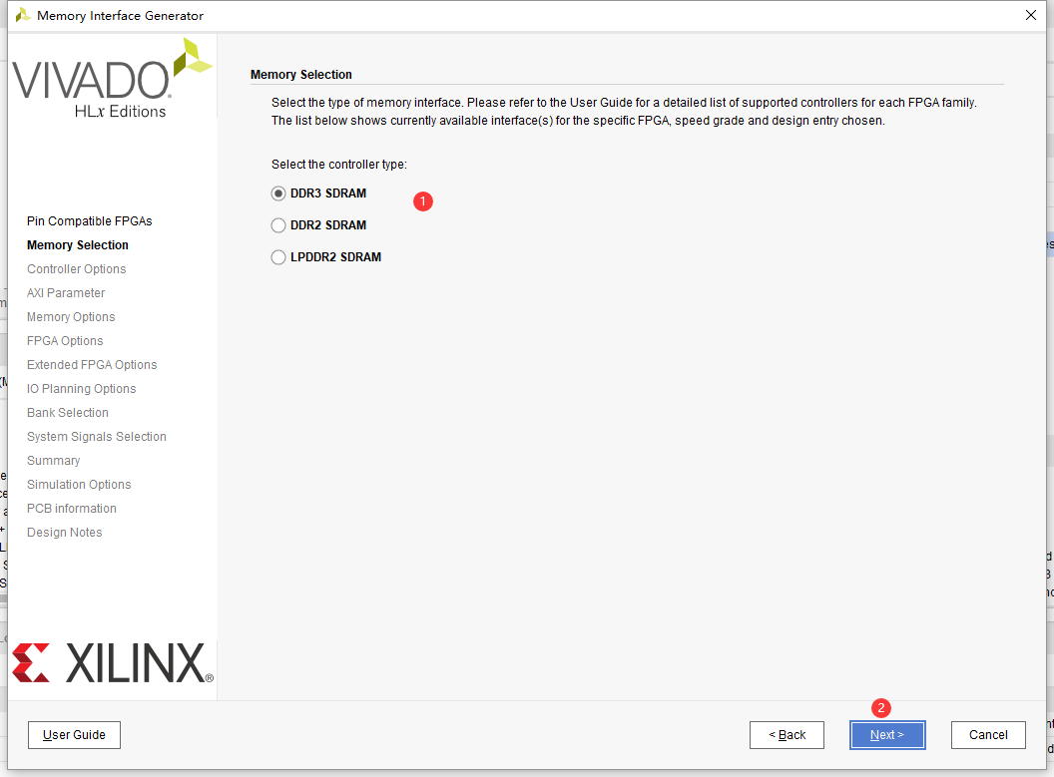The image size is (1054, 777).
Task: Open Simulation Options in the sidebar
Action: (79, 484)
